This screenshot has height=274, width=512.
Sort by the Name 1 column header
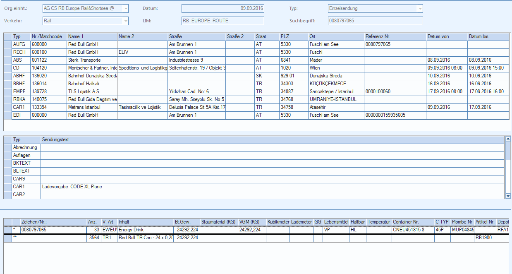[92, 36]
